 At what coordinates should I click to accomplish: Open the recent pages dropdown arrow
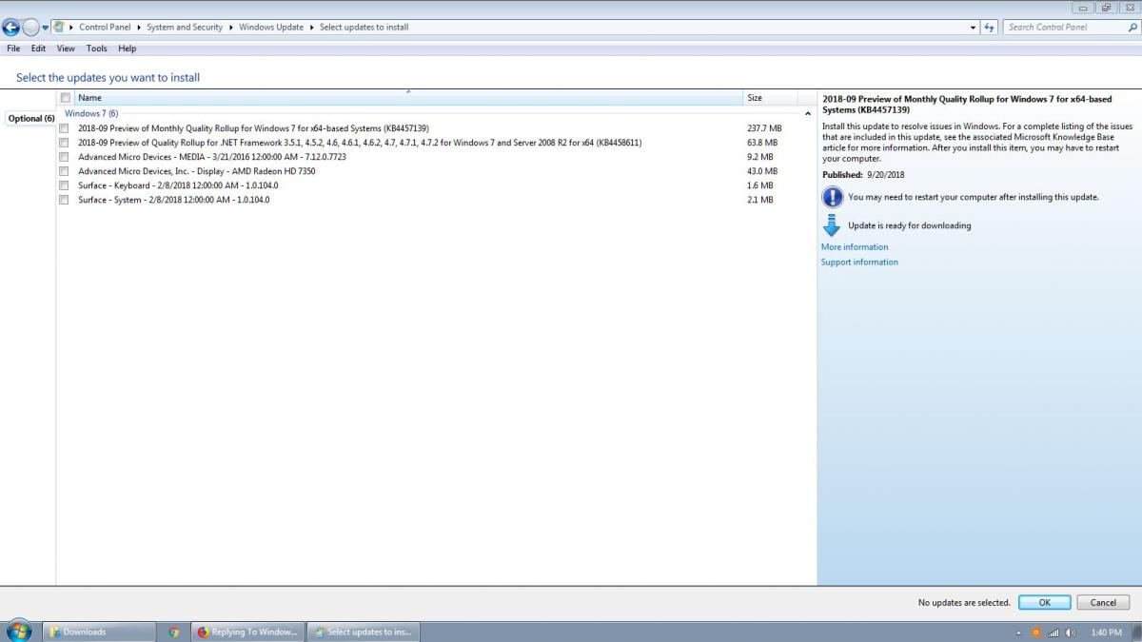(45, 28)
